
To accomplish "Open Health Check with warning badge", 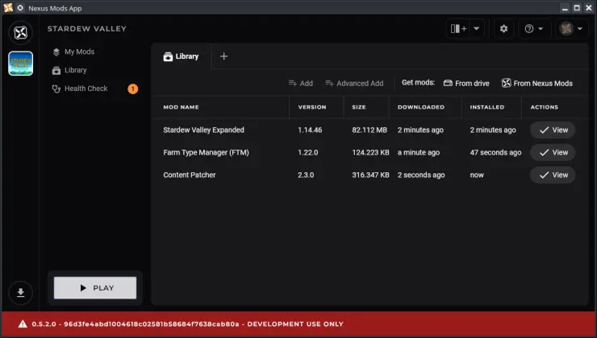I will pyautogui.click(x=86, y=89).
